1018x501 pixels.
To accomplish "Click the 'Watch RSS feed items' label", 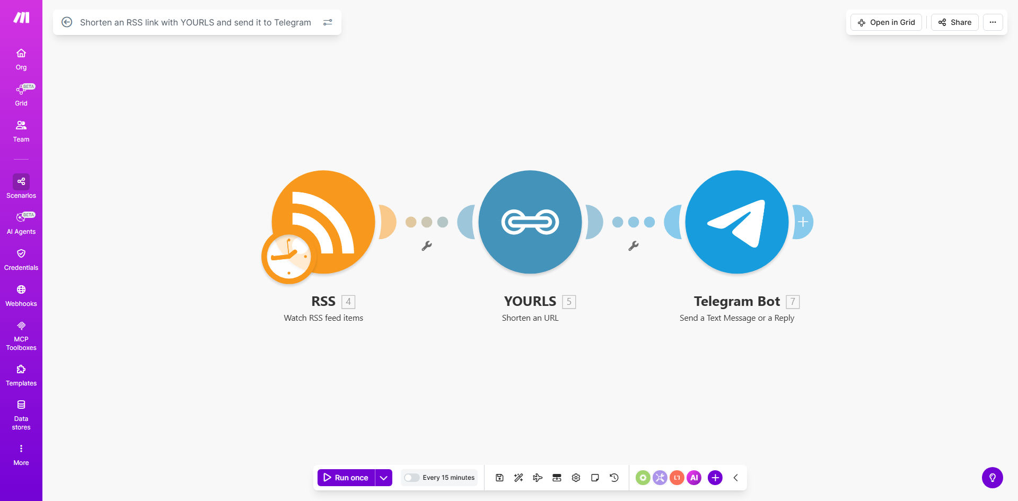I will [x=323, y=318].
